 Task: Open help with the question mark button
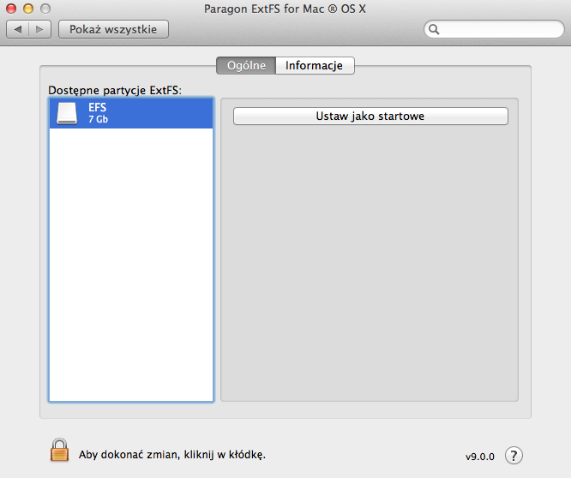point(514,456)
